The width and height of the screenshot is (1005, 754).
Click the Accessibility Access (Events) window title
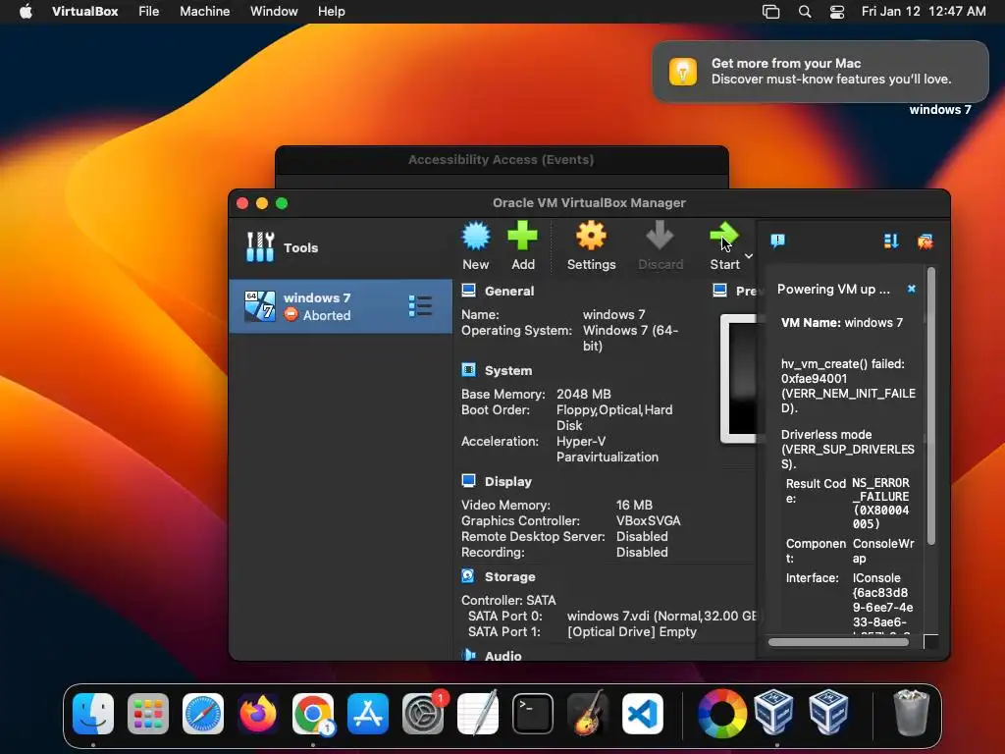click(502, 160)
